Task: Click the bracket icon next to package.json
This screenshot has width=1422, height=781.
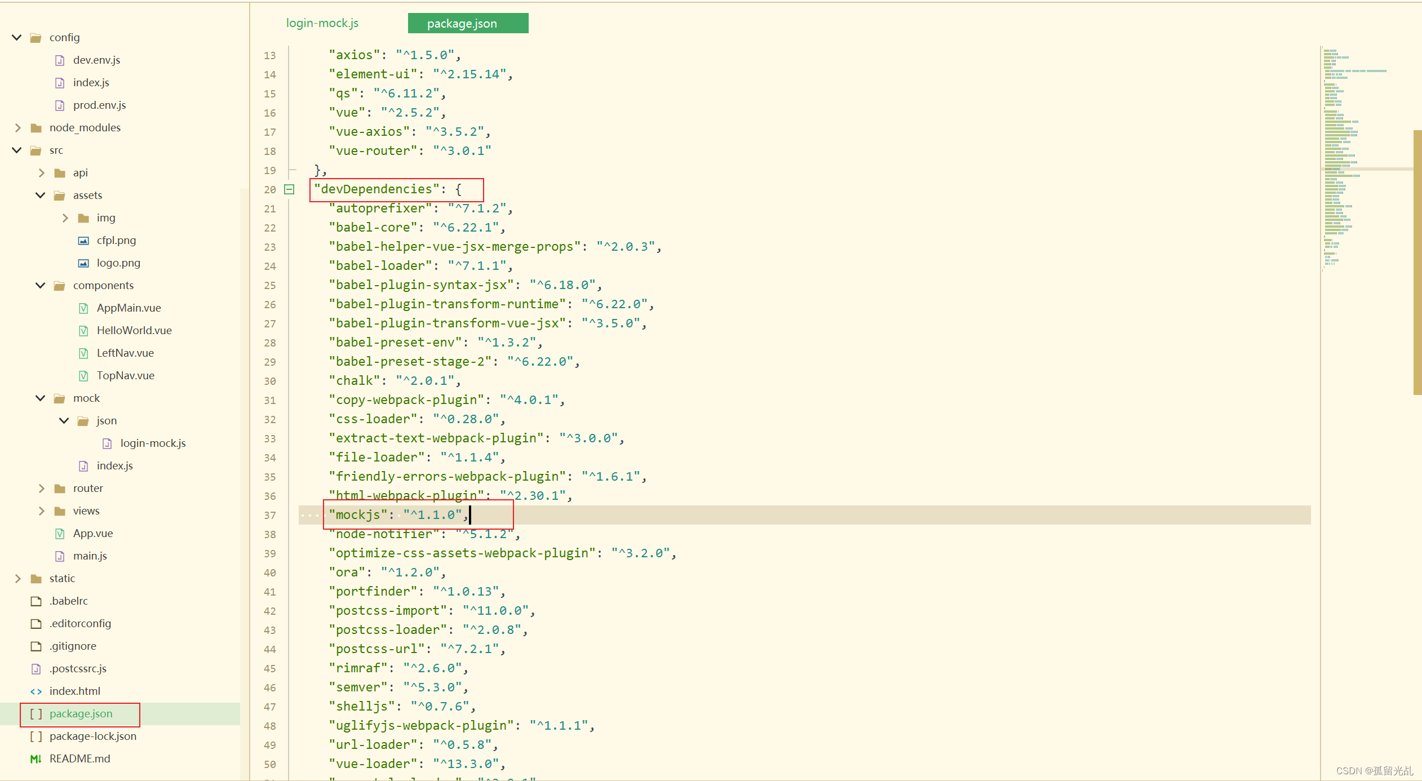Action: pos(36,713)
